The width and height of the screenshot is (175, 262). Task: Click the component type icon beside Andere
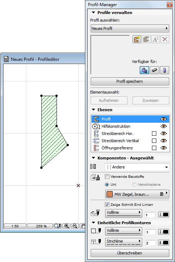(93, 167)
